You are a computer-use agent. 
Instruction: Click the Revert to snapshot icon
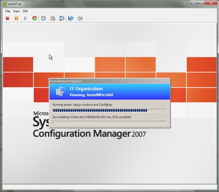(x=53, y=18)
